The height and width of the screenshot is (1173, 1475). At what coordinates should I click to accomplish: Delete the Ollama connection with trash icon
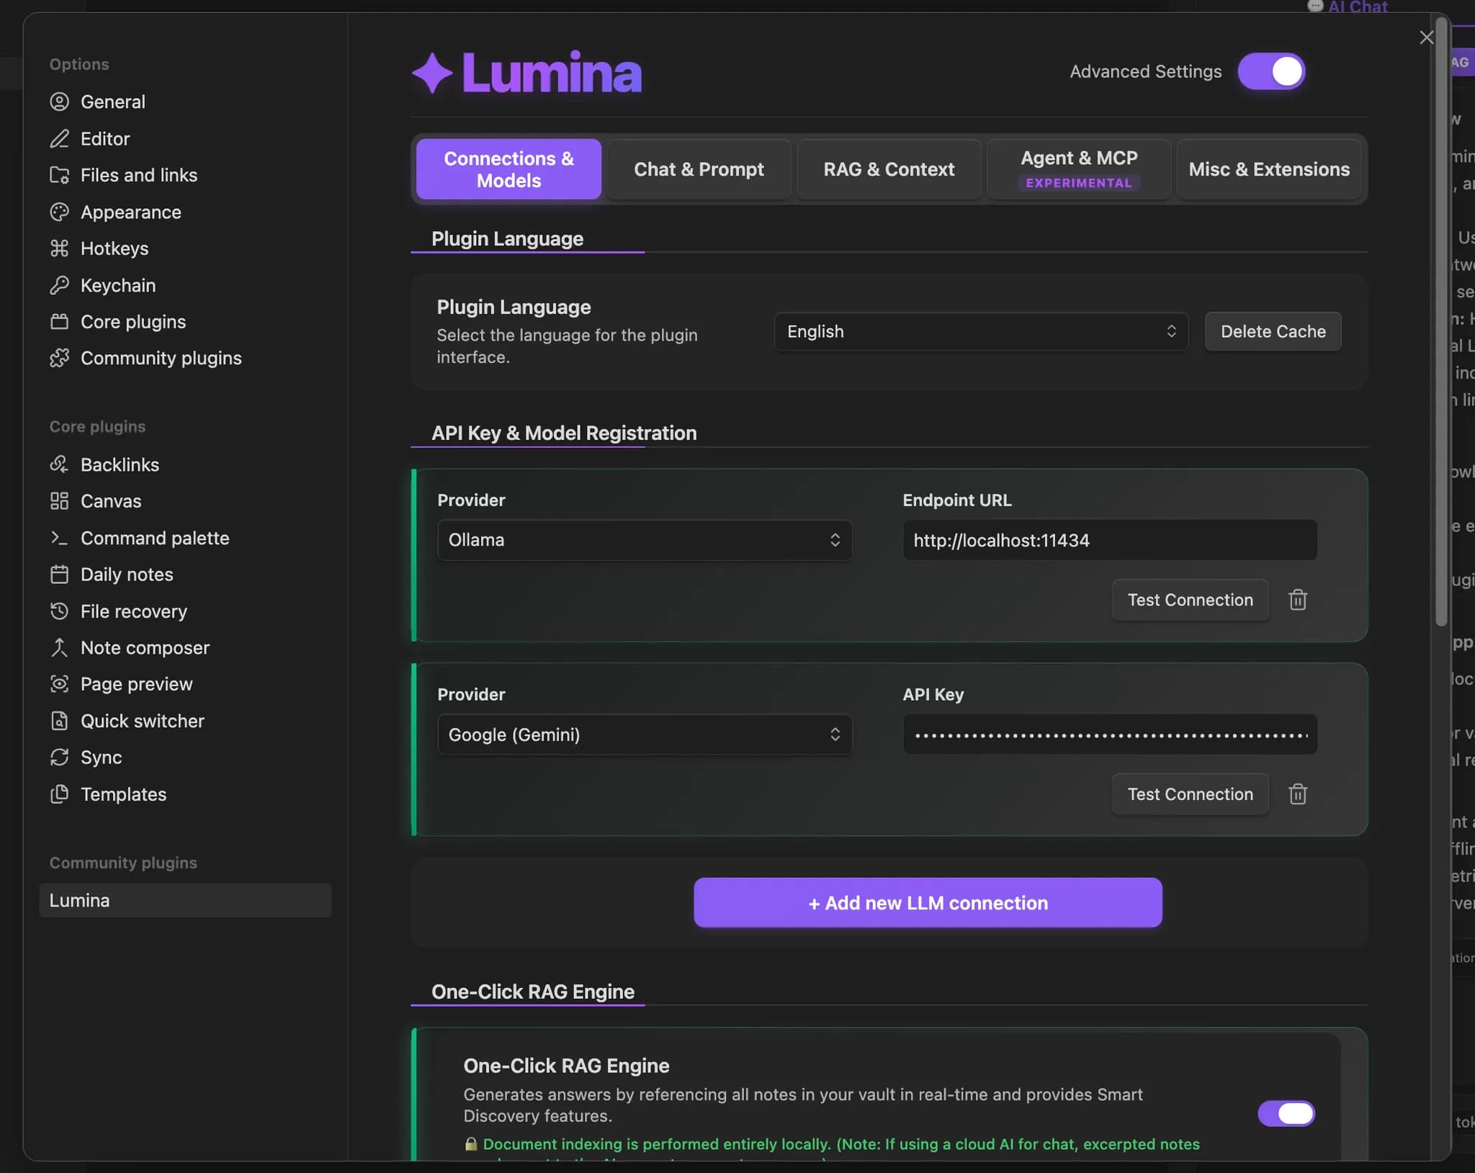[x=1298, y=600]
